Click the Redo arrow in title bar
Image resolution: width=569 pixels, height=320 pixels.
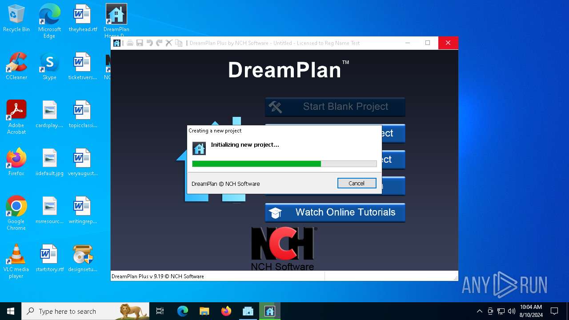point(159,43)
